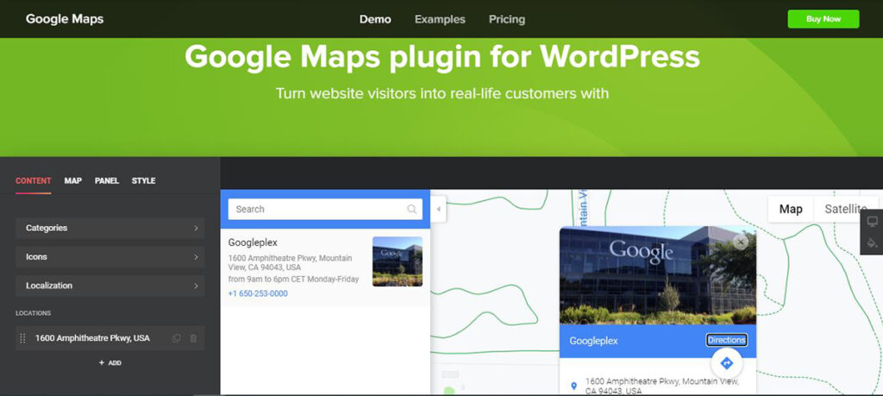This screenshot has width=883, height=396.
Task: Click the round blue directions arrow icon
Action: pos(726,363)
